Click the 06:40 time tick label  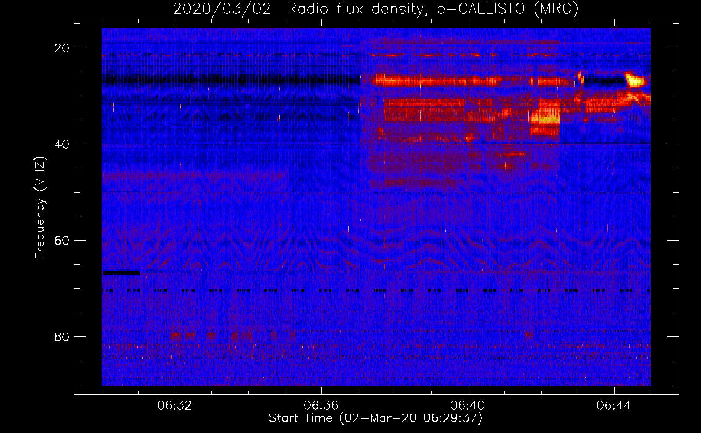point(467,406)
